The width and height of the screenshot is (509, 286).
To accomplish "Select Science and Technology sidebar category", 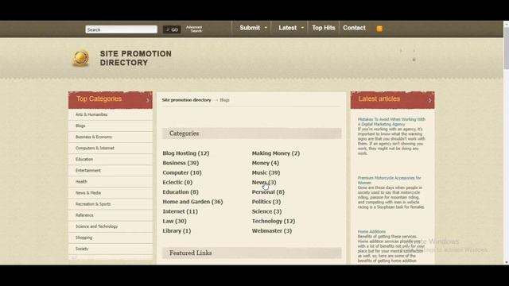I will point(96,226).
